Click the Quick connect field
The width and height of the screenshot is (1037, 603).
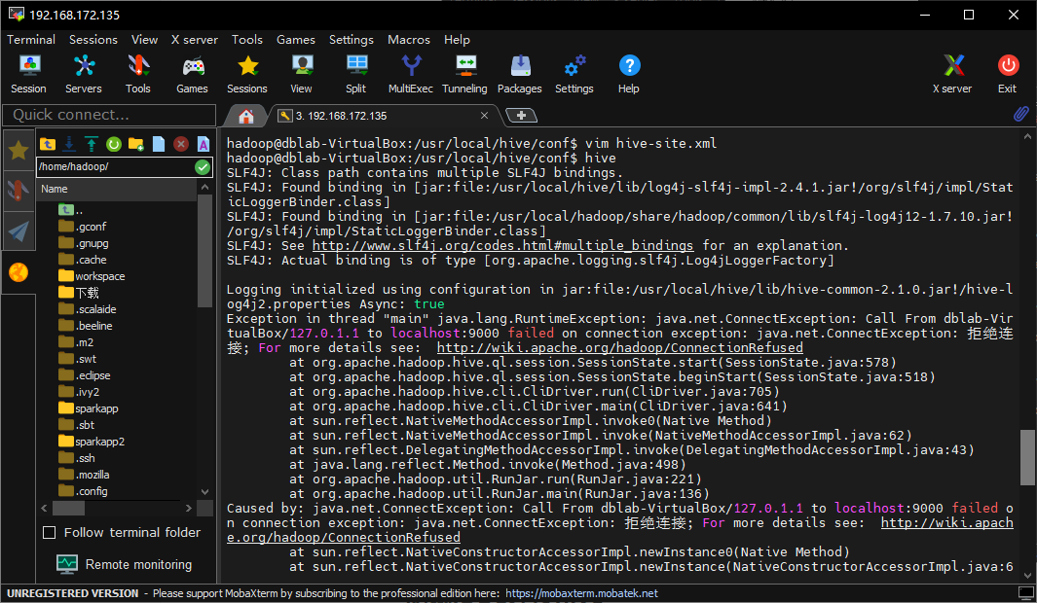coord(109,115)
